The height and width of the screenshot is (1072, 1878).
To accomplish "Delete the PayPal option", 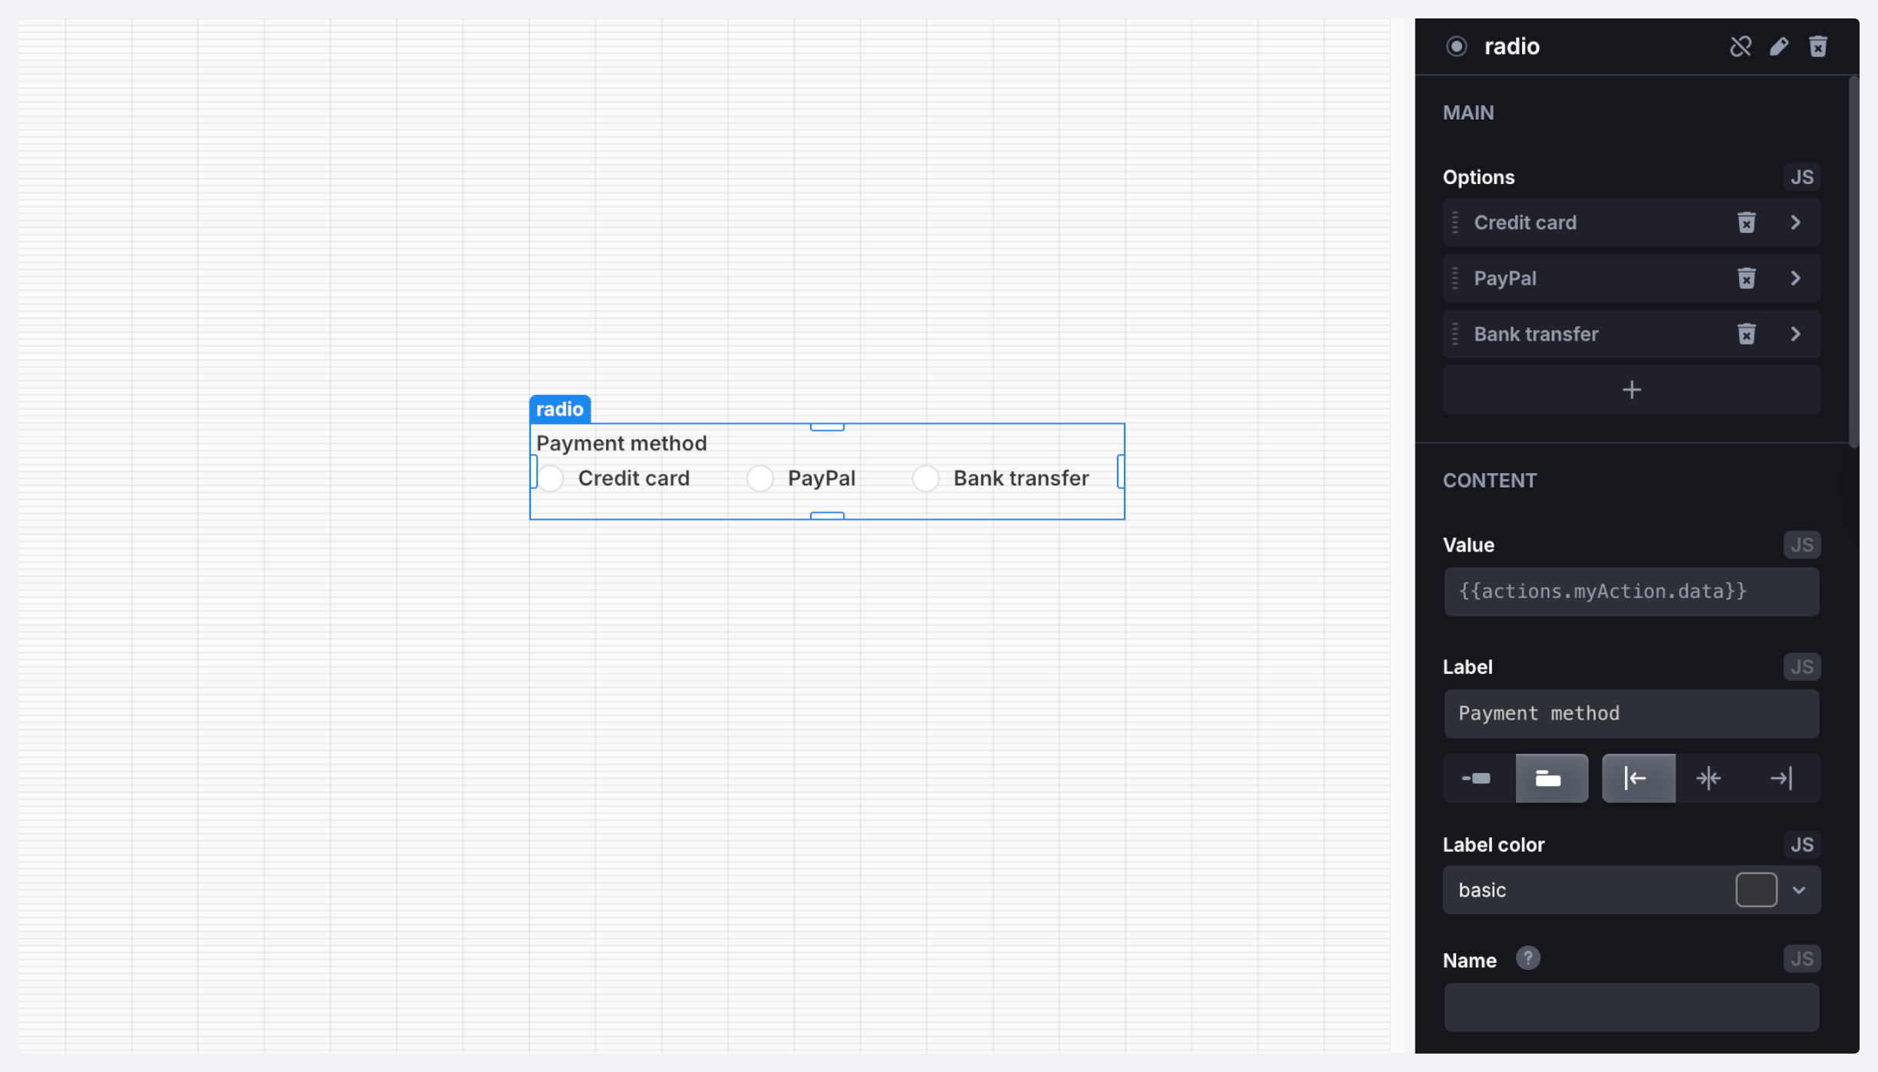I will click(1746, 278).
